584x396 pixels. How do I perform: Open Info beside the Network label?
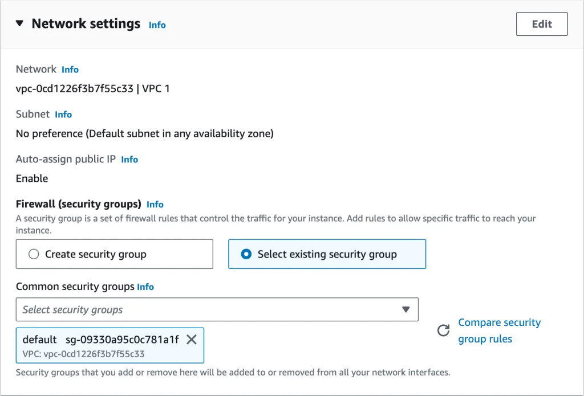(70, 70)
